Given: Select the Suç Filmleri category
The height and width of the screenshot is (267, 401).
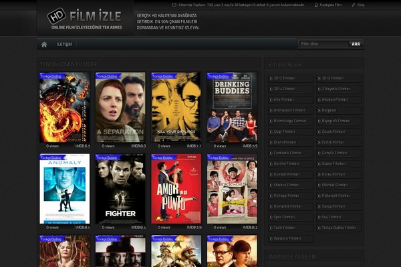Looking at the screenshot, I should tap(339, 217).
